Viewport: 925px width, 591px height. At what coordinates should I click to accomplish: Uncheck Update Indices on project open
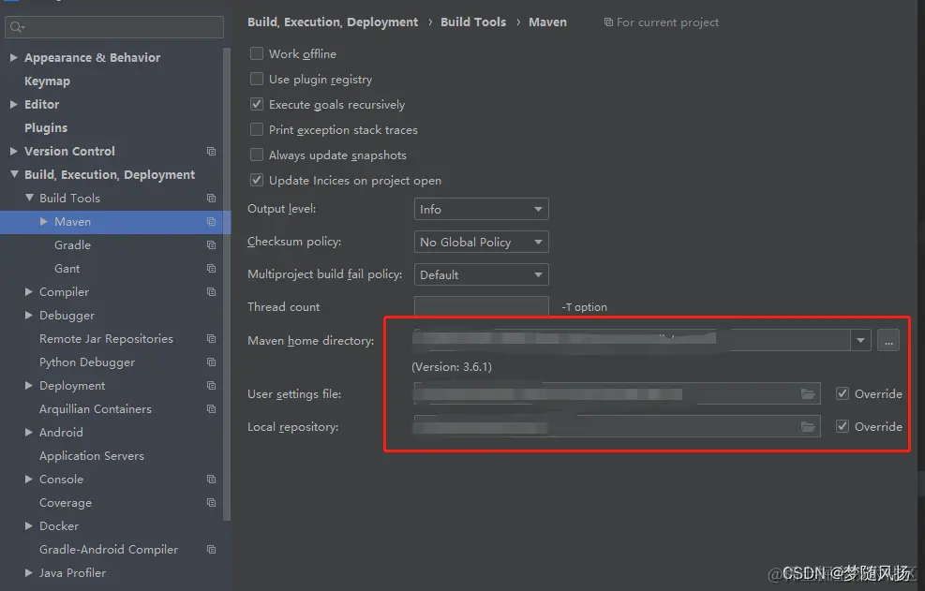click(257, 181)
